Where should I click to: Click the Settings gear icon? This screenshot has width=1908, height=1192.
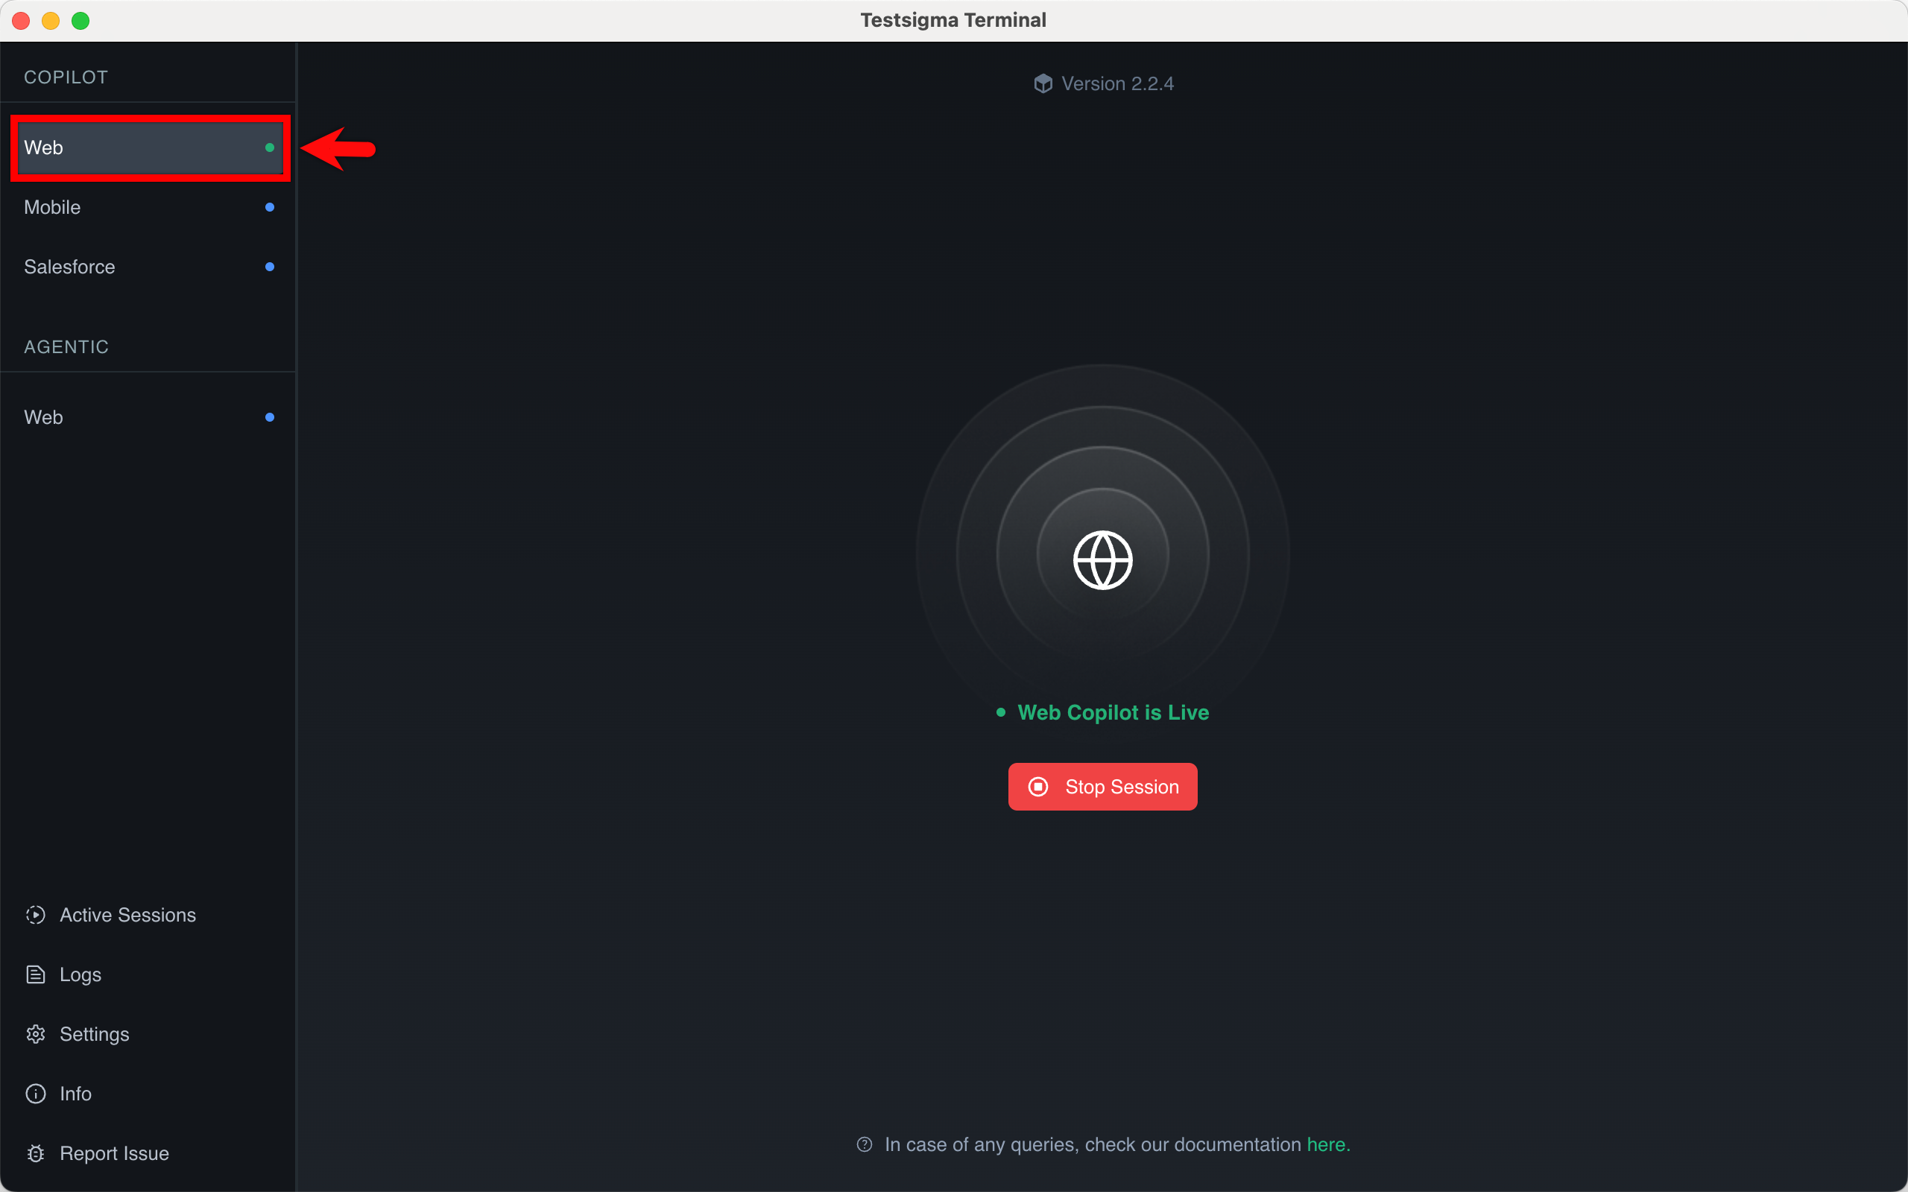(x=36, y=1033)
